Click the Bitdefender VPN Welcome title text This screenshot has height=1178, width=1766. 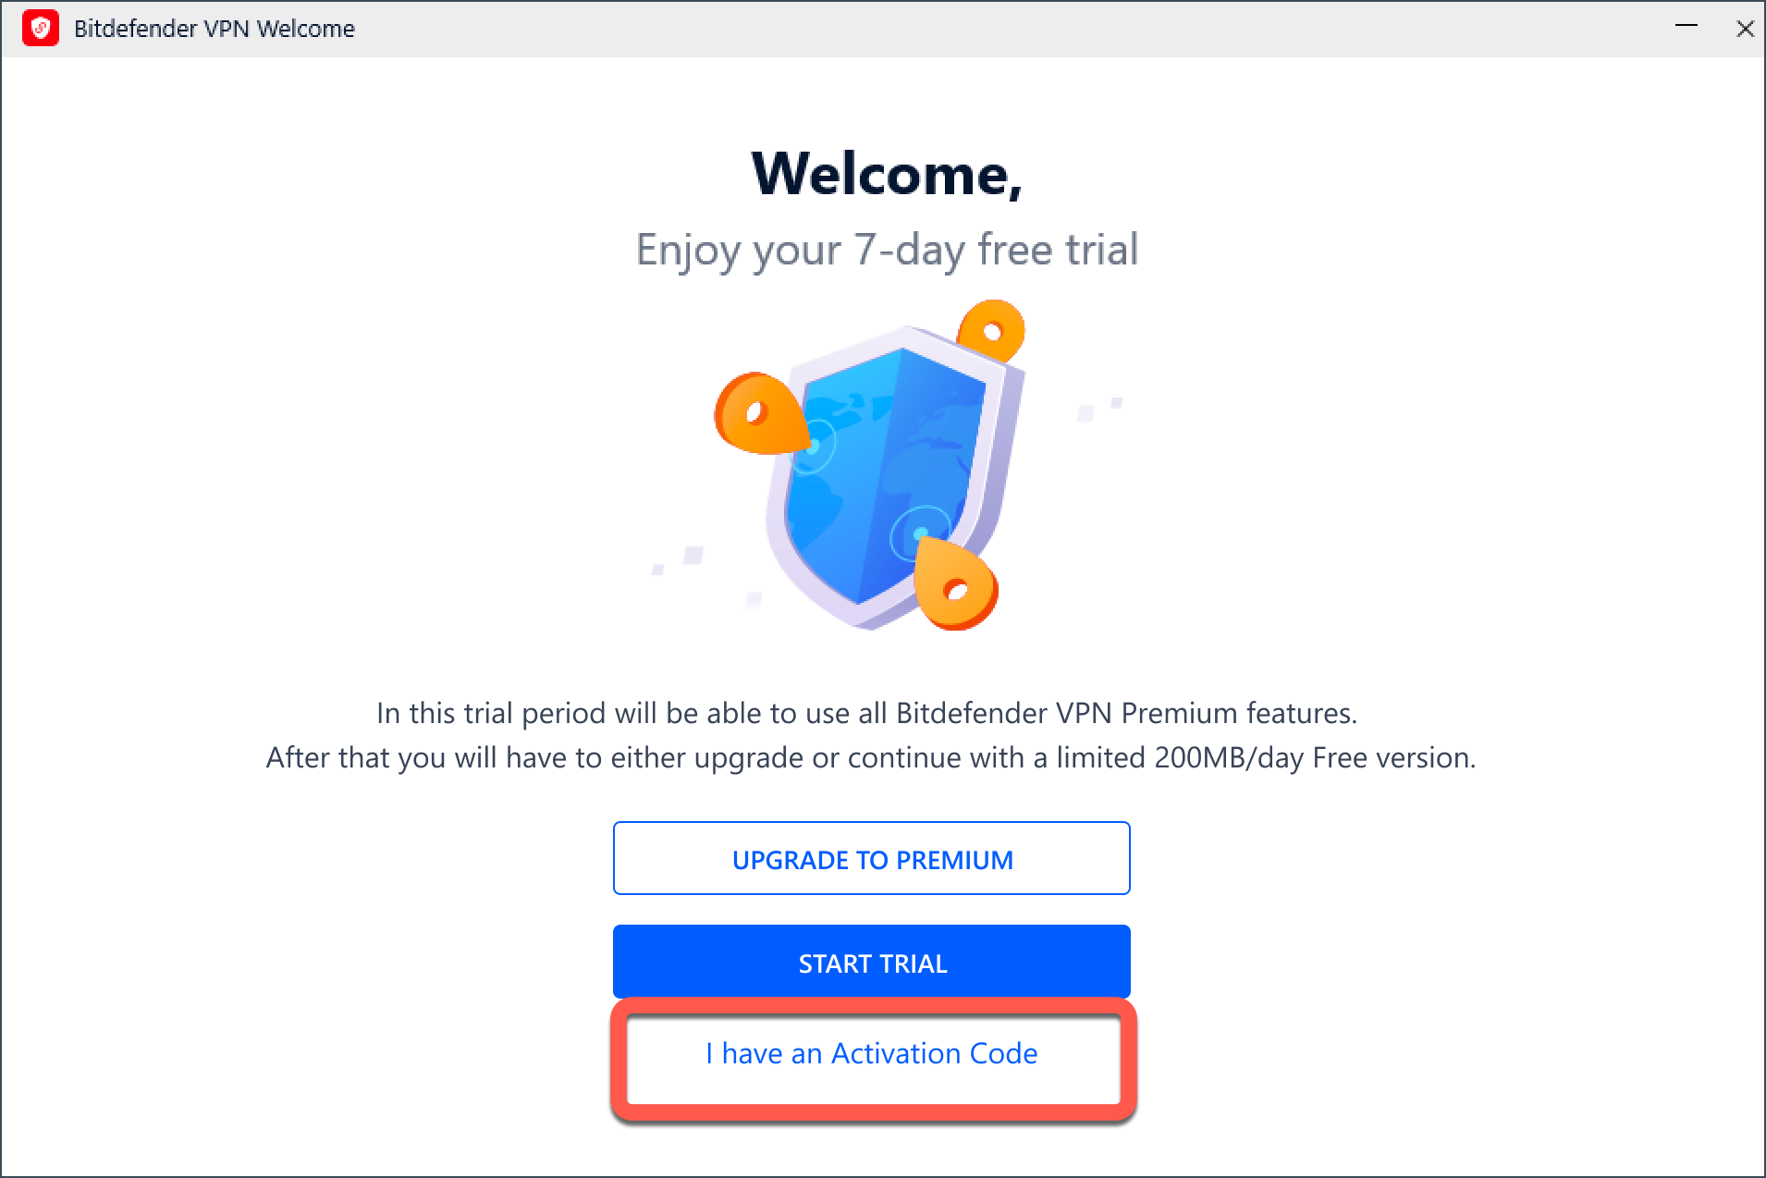[215, 28]
